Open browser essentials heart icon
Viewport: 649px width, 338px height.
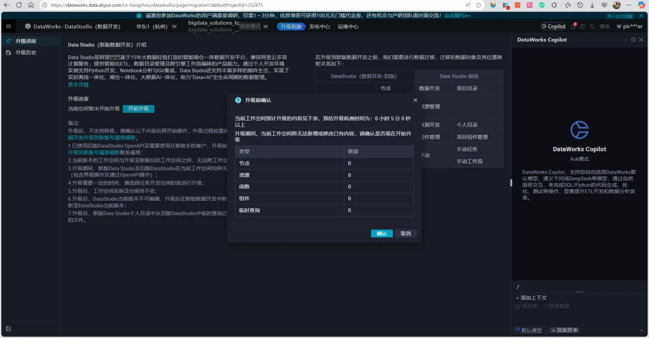click(604, 5)
